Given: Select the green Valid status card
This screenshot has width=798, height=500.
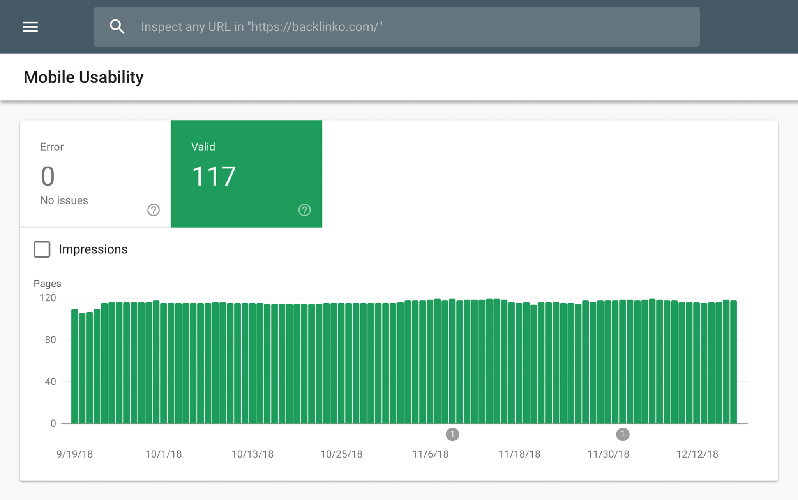Looking at the screenshot, I should 246,174.
